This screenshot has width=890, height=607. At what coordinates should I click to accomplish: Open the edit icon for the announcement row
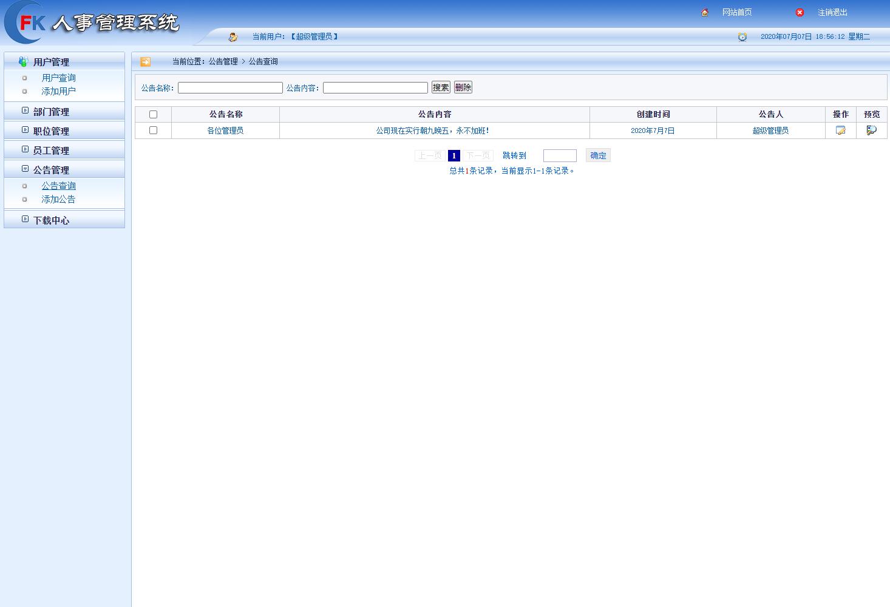pos(840,129)
